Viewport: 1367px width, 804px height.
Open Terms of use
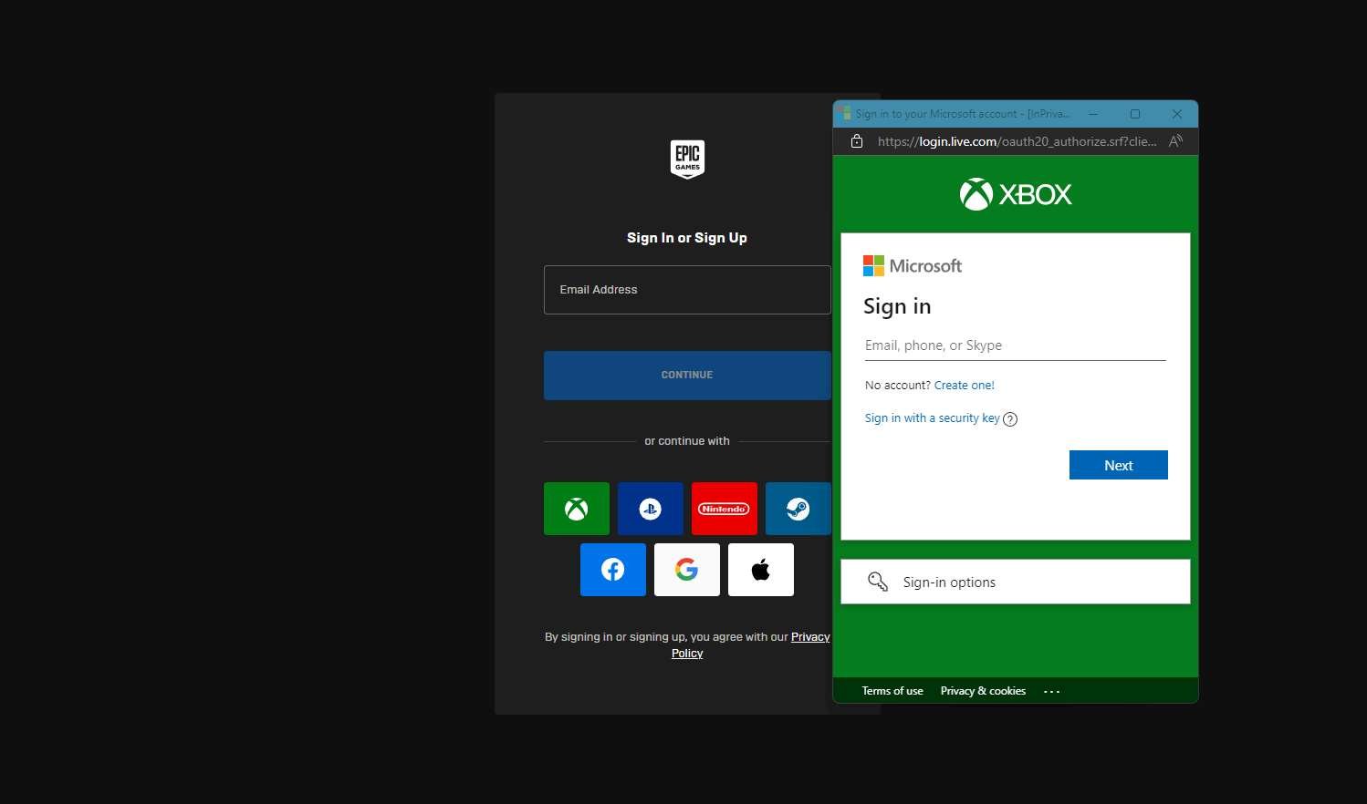[x=892, y=691]
